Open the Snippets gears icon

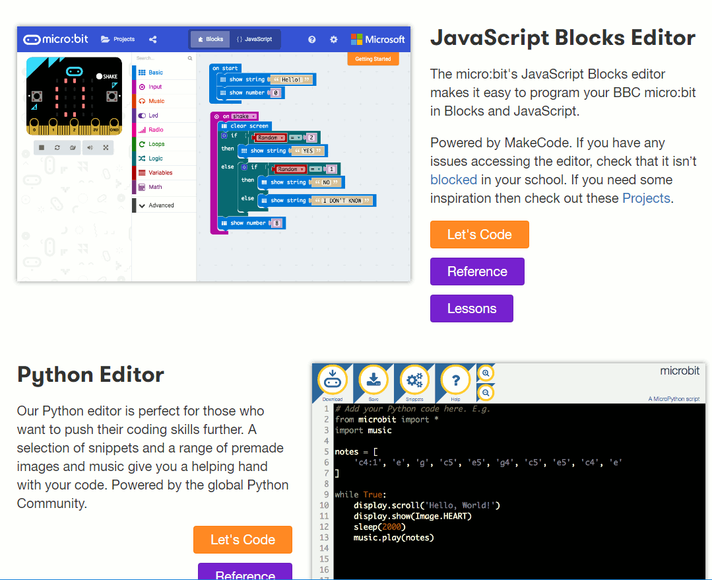(414, 380)
